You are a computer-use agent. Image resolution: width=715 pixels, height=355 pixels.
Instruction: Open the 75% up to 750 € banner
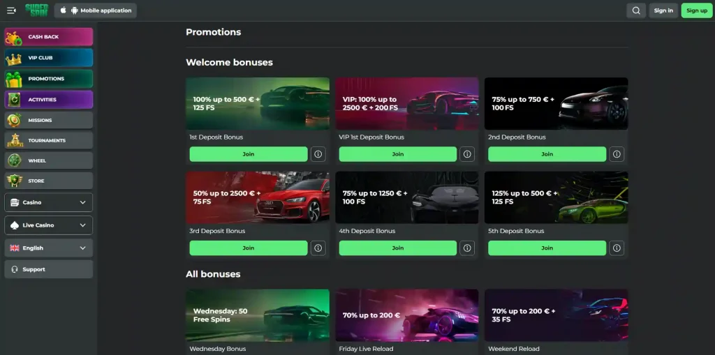coord(556,103)
